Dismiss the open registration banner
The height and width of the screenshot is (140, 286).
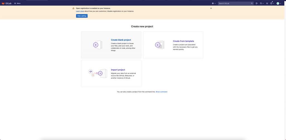pyautogui.click(x=211, y=8)
